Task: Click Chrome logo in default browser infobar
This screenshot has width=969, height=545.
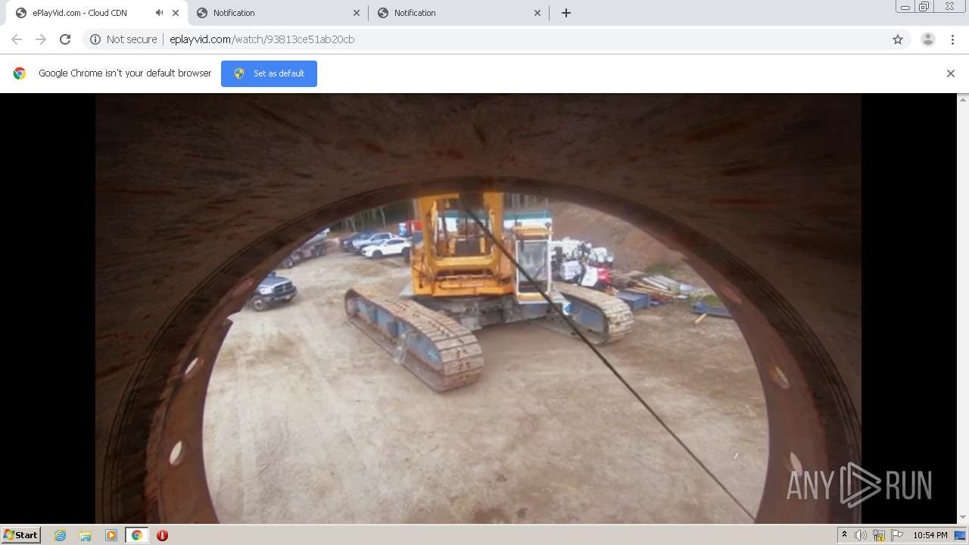Action: tap(20, 73)
